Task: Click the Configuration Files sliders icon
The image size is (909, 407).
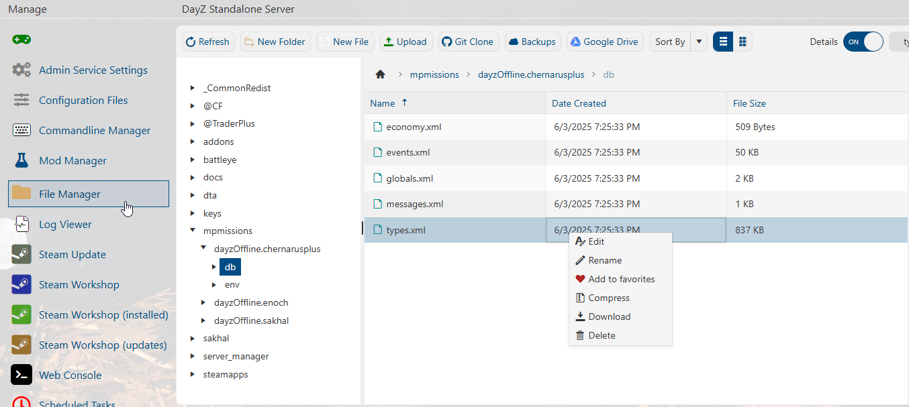Action: (21, 100)
